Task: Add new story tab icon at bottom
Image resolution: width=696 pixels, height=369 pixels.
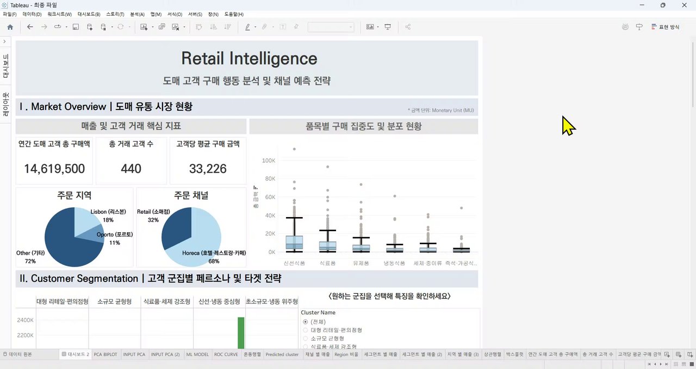Action: point(689,354)
